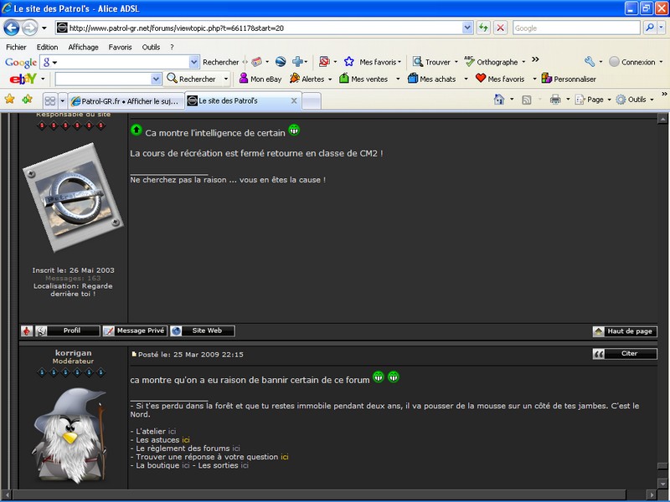
Task: Click Personnaliser on eBay toolbar
Action: [x=569, y=79]
